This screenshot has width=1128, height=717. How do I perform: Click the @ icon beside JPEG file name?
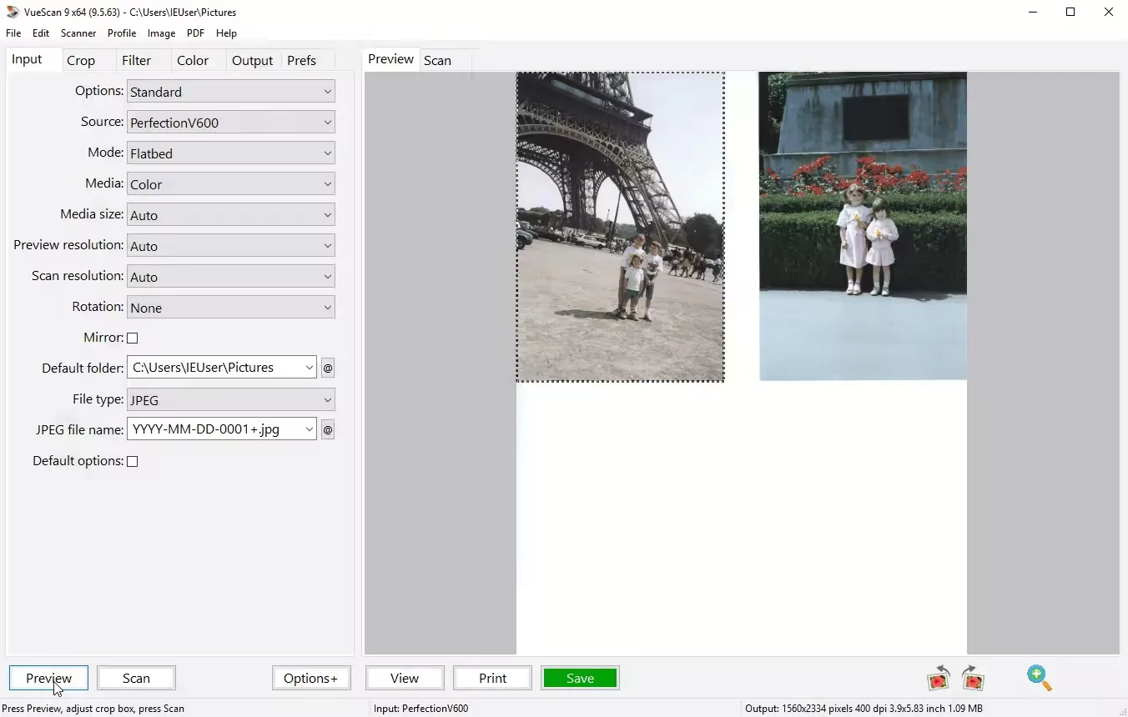328,429
